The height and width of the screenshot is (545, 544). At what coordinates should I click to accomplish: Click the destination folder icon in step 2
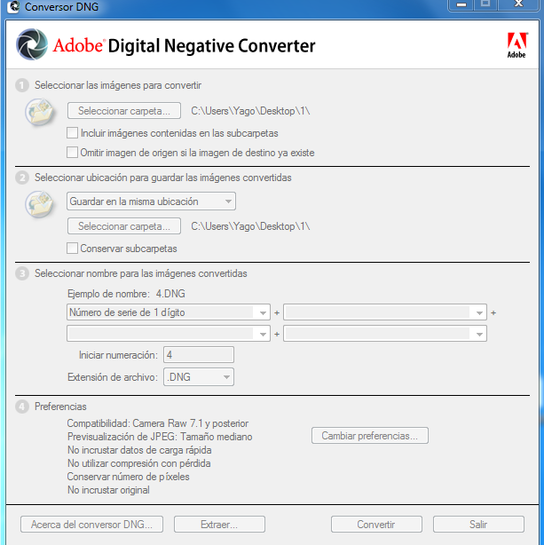(x=40, y=204)
